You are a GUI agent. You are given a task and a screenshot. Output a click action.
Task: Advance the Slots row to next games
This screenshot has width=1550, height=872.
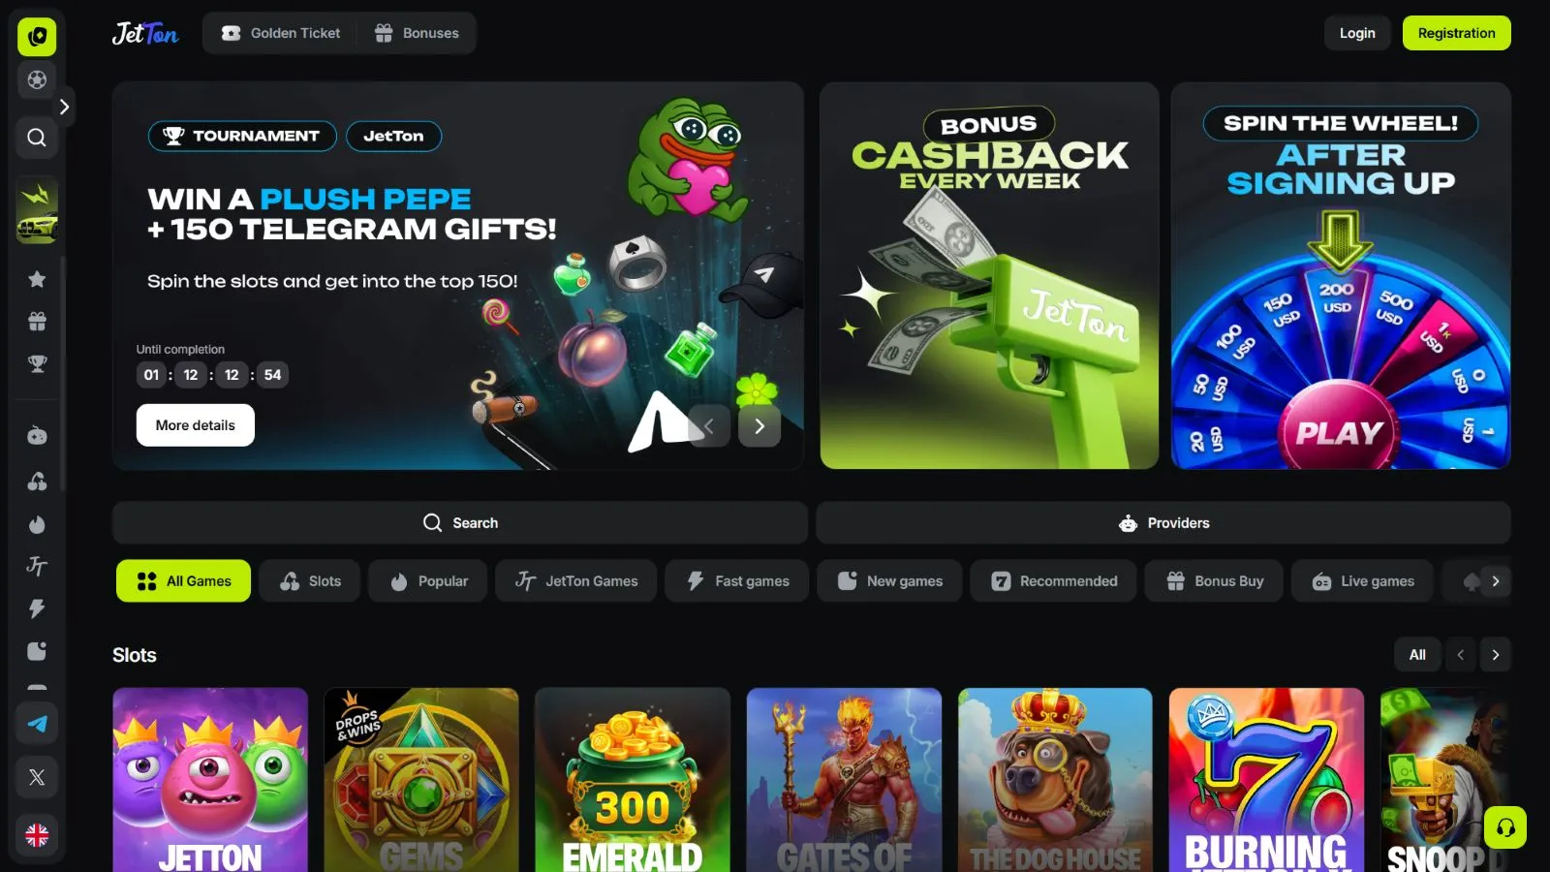(x=1496, y=655)
